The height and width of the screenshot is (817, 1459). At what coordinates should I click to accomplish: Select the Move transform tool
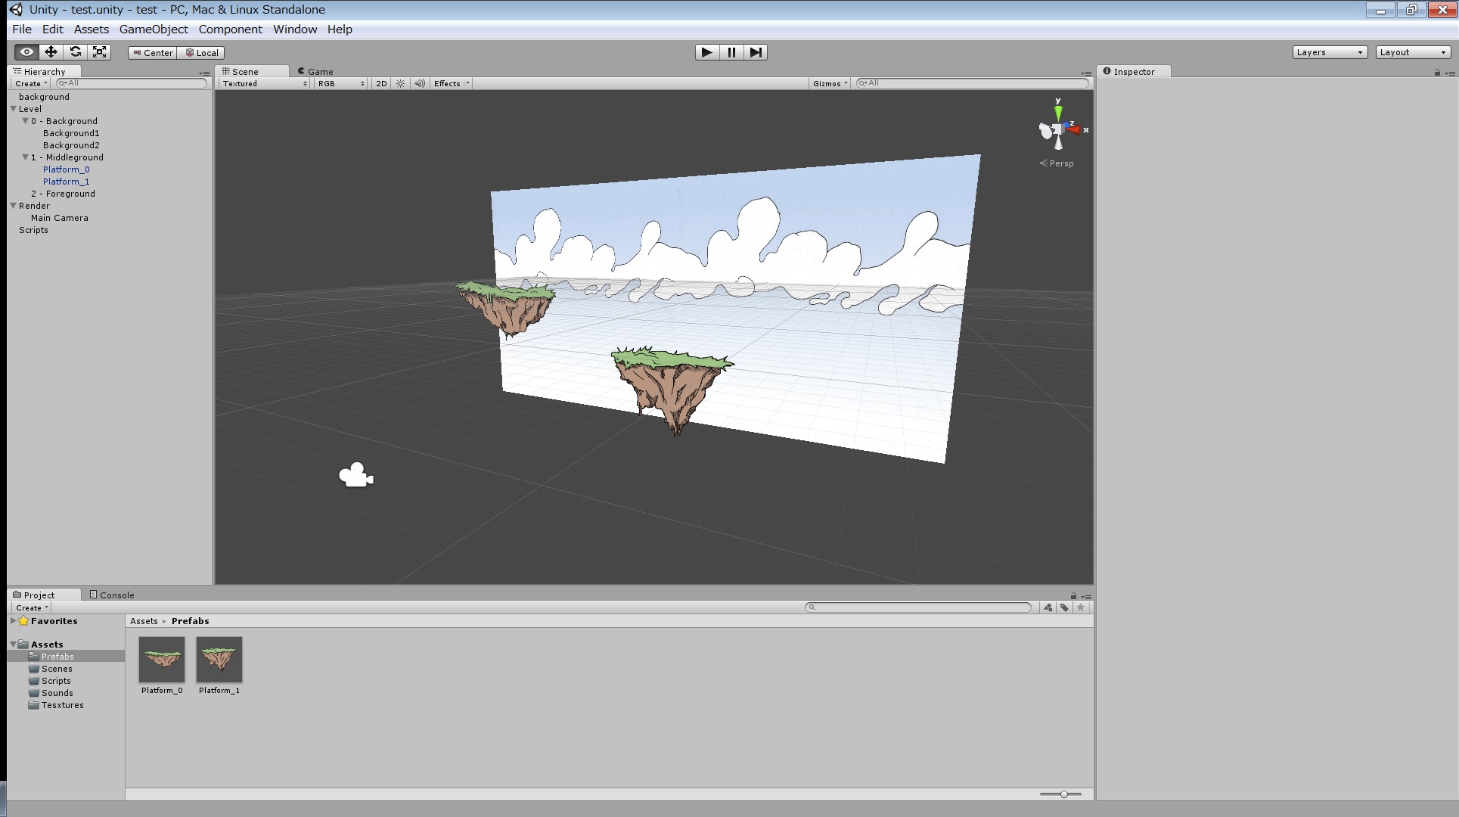coord(51,52)
